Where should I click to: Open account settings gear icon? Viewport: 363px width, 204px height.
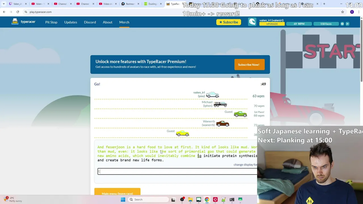click(342, 24)
